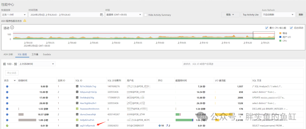
Task: Click SQL type icon beside aq2t1xf0prmzk
Action: (77, 126)
